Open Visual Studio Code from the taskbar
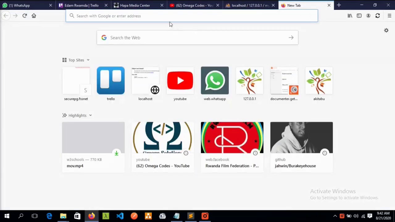Viewport: 395px width, 222px height. coord(120,216)
